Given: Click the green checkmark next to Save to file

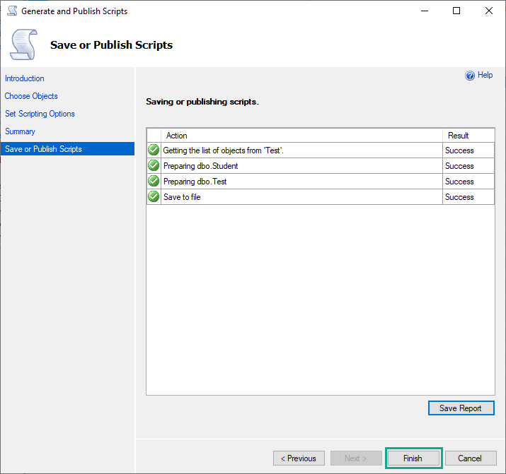Looking at the screenshot, I should 154,197.
